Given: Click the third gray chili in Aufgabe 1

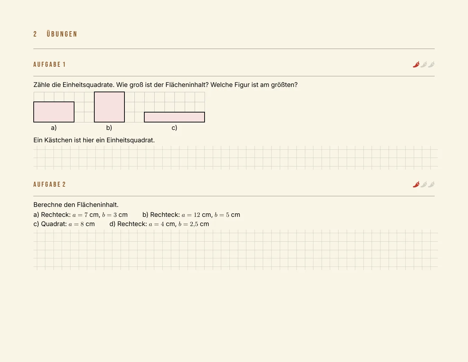Looking at the screenshot, I should point(431,64).
